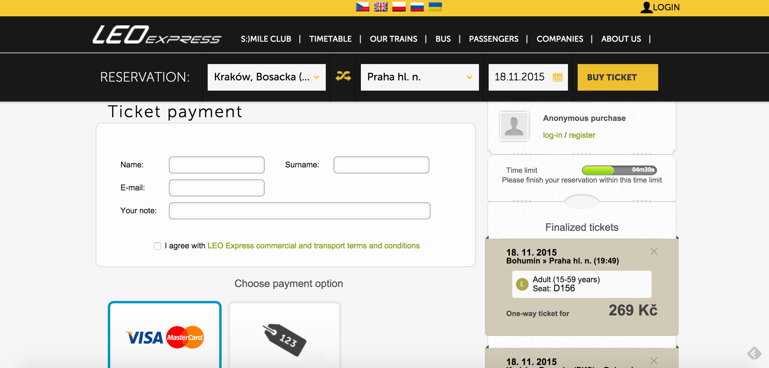
Task: Select the English UK flag
Action: click(x=381, y=7)
